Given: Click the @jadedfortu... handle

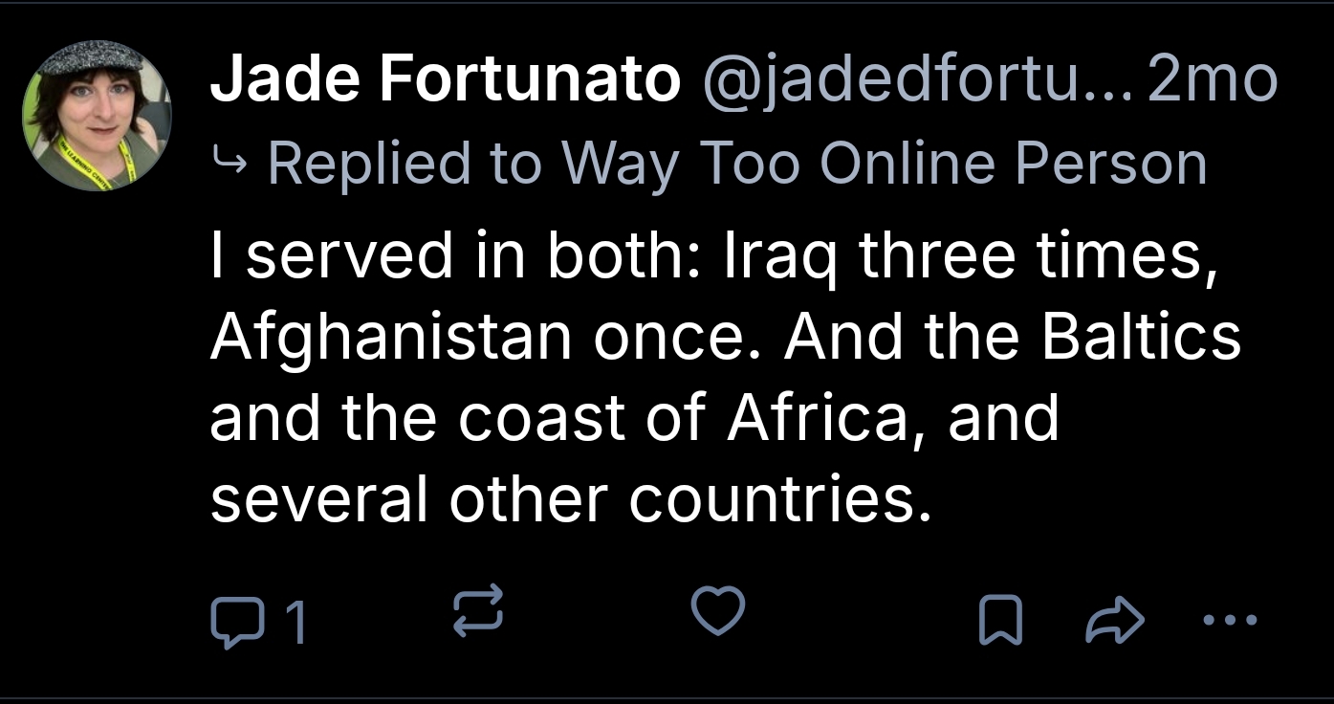Looking at the screenshot, I should tap(916, 79).
